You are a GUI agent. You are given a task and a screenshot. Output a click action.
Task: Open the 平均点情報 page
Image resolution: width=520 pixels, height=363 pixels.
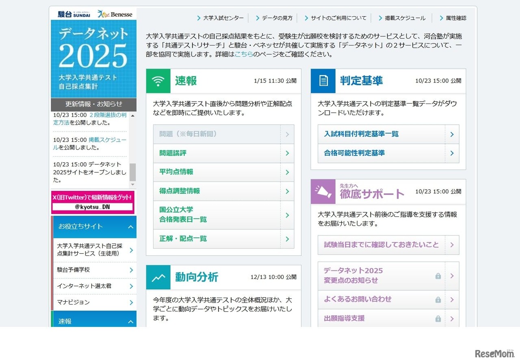pos(175,172)
